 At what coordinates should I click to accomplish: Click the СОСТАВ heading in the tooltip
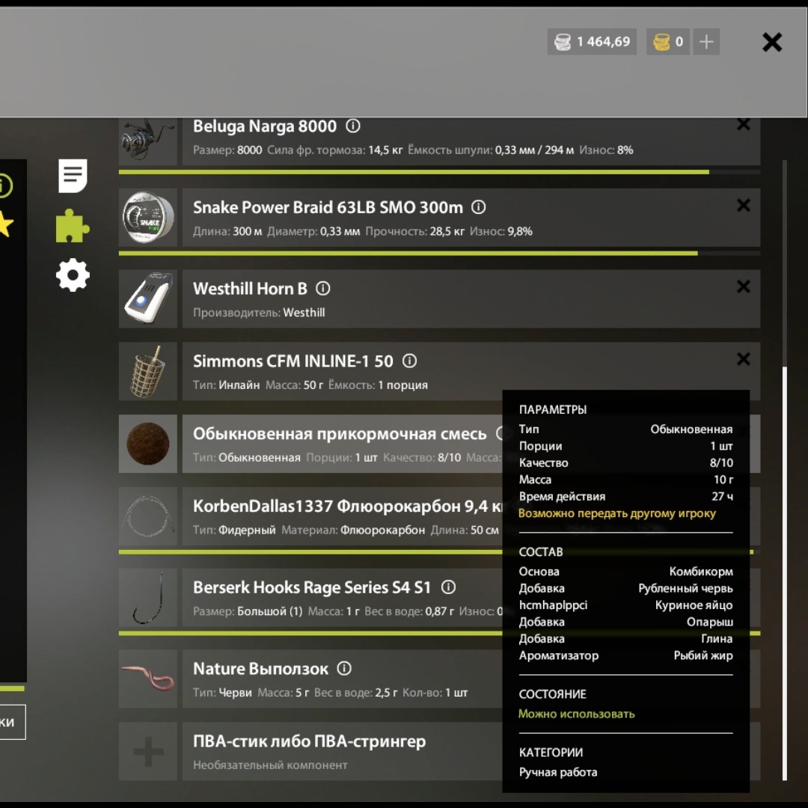(x=541, y=552)
